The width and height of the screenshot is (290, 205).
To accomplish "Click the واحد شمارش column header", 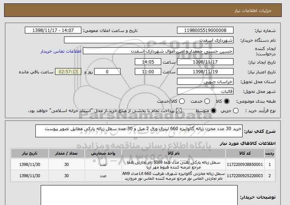I will point(103,153).
